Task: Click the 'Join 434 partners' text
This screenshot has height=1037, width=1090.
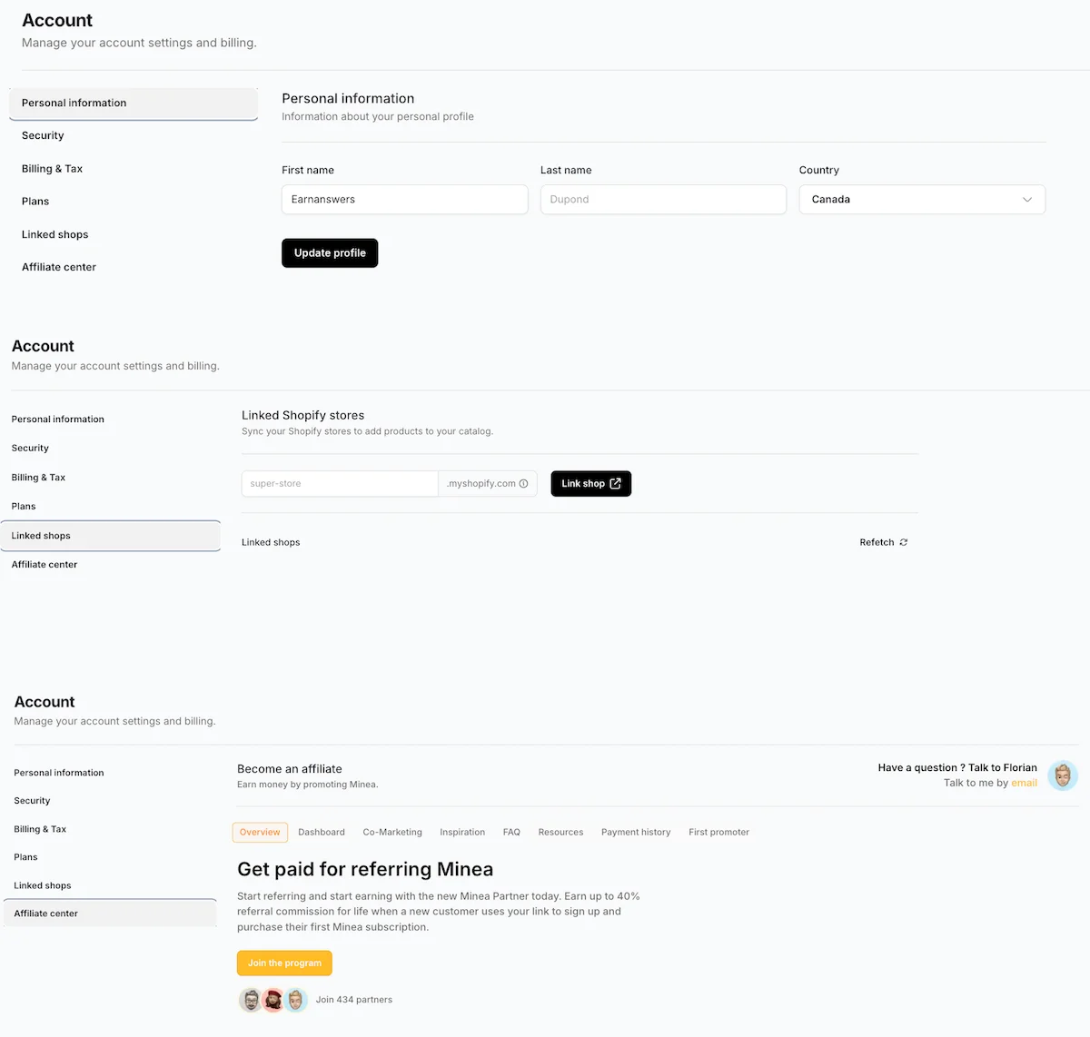Action: (354, 1000)
